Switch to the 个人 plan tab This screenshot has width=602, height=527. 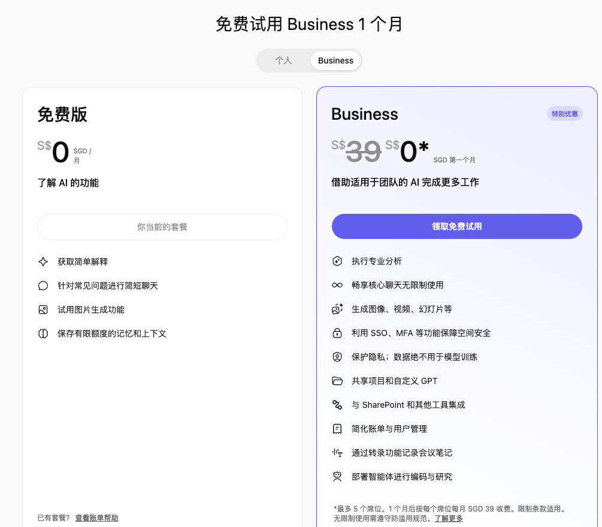[284, 60]
